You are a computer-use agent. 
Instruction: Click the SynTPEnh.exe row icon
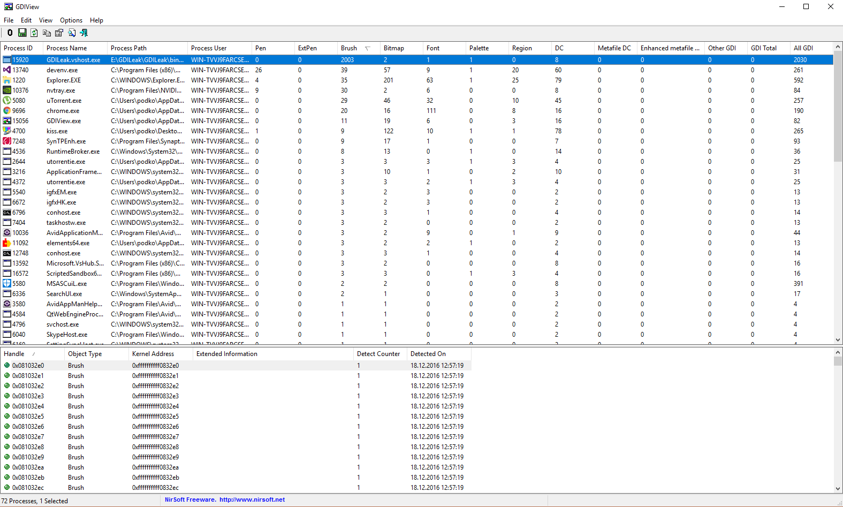tap(7, 141)
